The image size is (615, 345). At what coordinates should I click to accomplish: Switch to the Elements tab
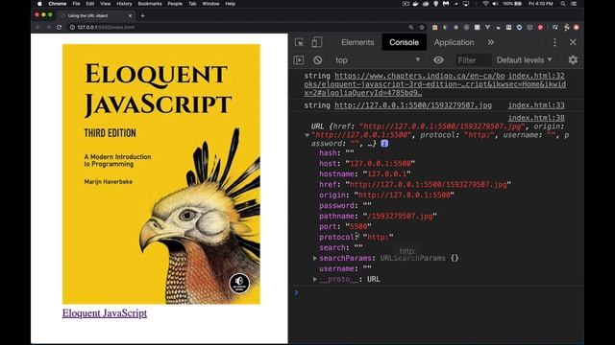pyautogui.click(x=357, y=42)
